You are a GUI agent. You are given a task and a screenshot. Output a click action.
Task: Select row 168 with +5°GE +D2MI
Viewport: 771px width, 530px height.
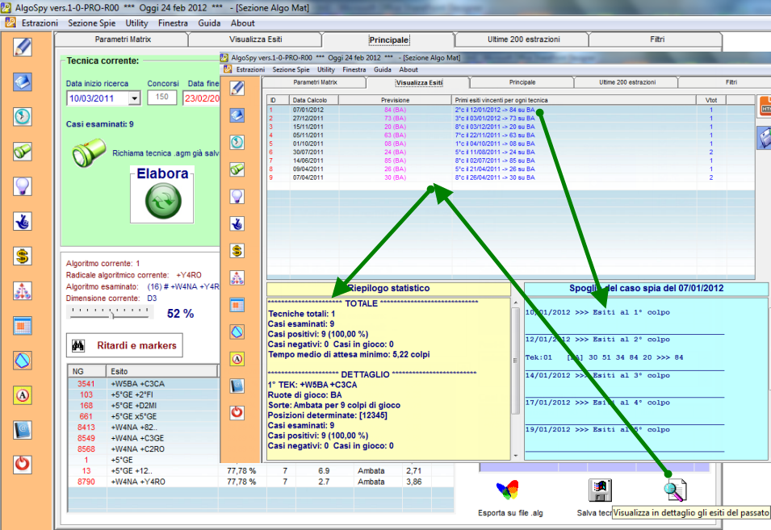[x=144, y=405]
